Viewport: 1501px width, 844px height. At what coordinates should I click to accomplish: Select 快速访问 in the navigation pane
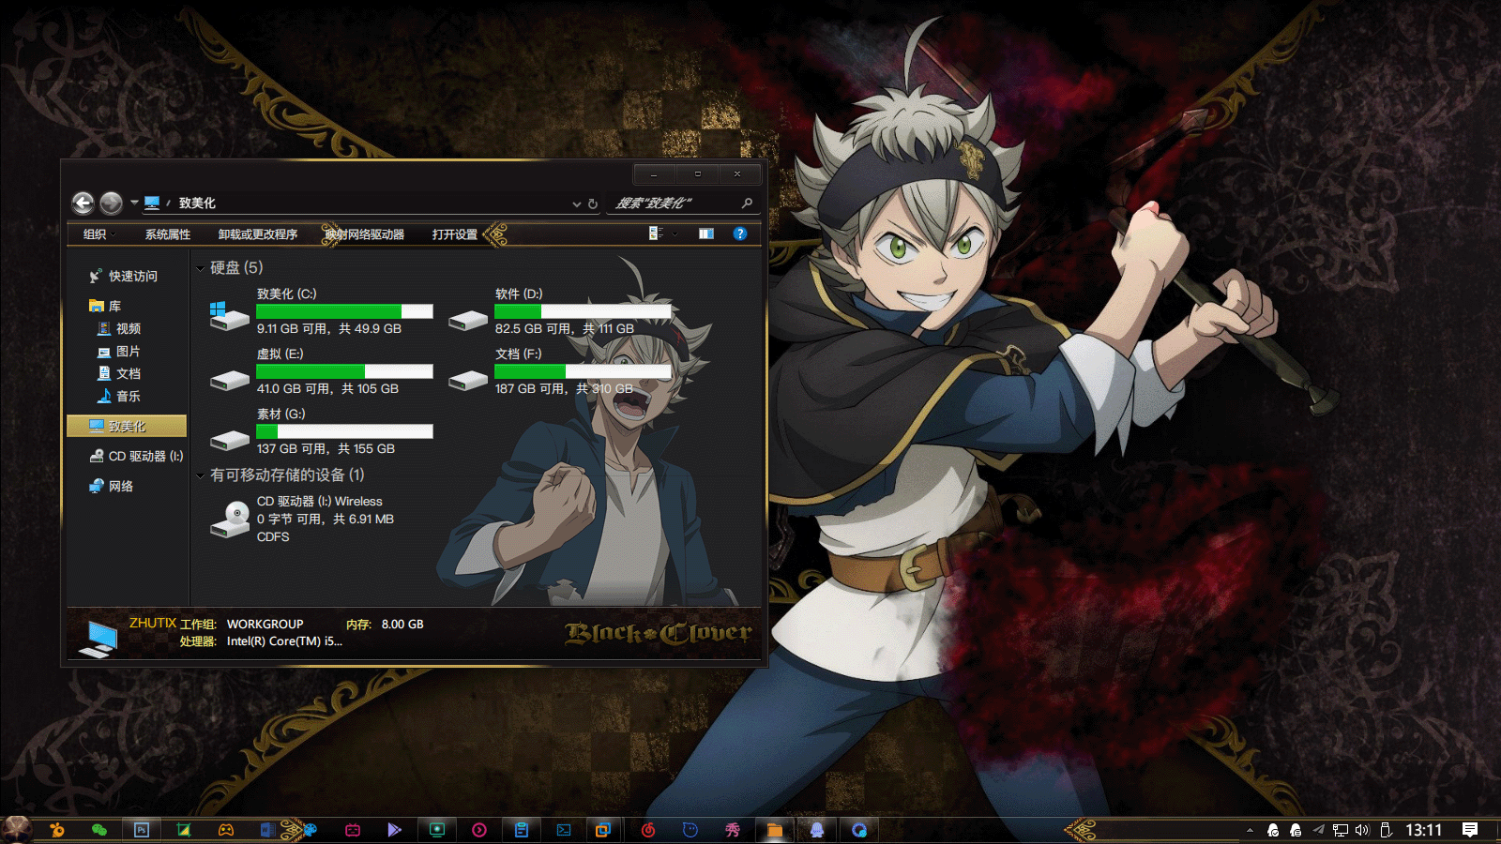(132, 276)
